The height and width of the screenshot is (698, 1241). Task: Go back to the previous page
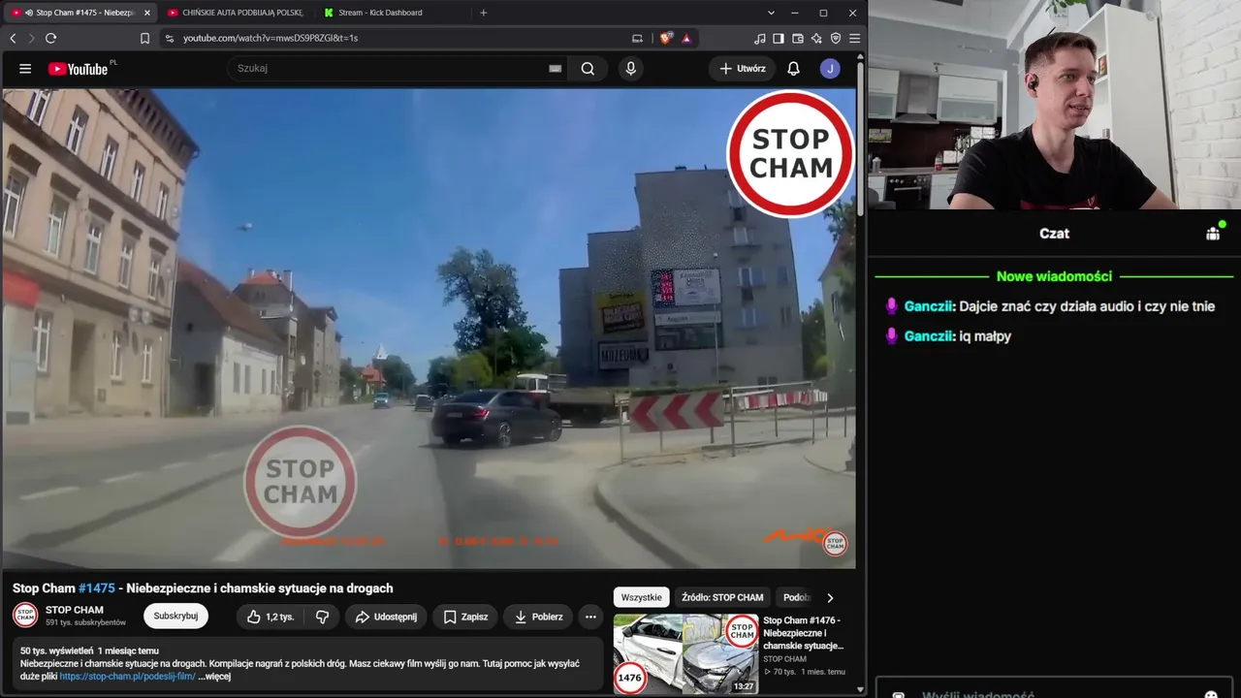13,38
